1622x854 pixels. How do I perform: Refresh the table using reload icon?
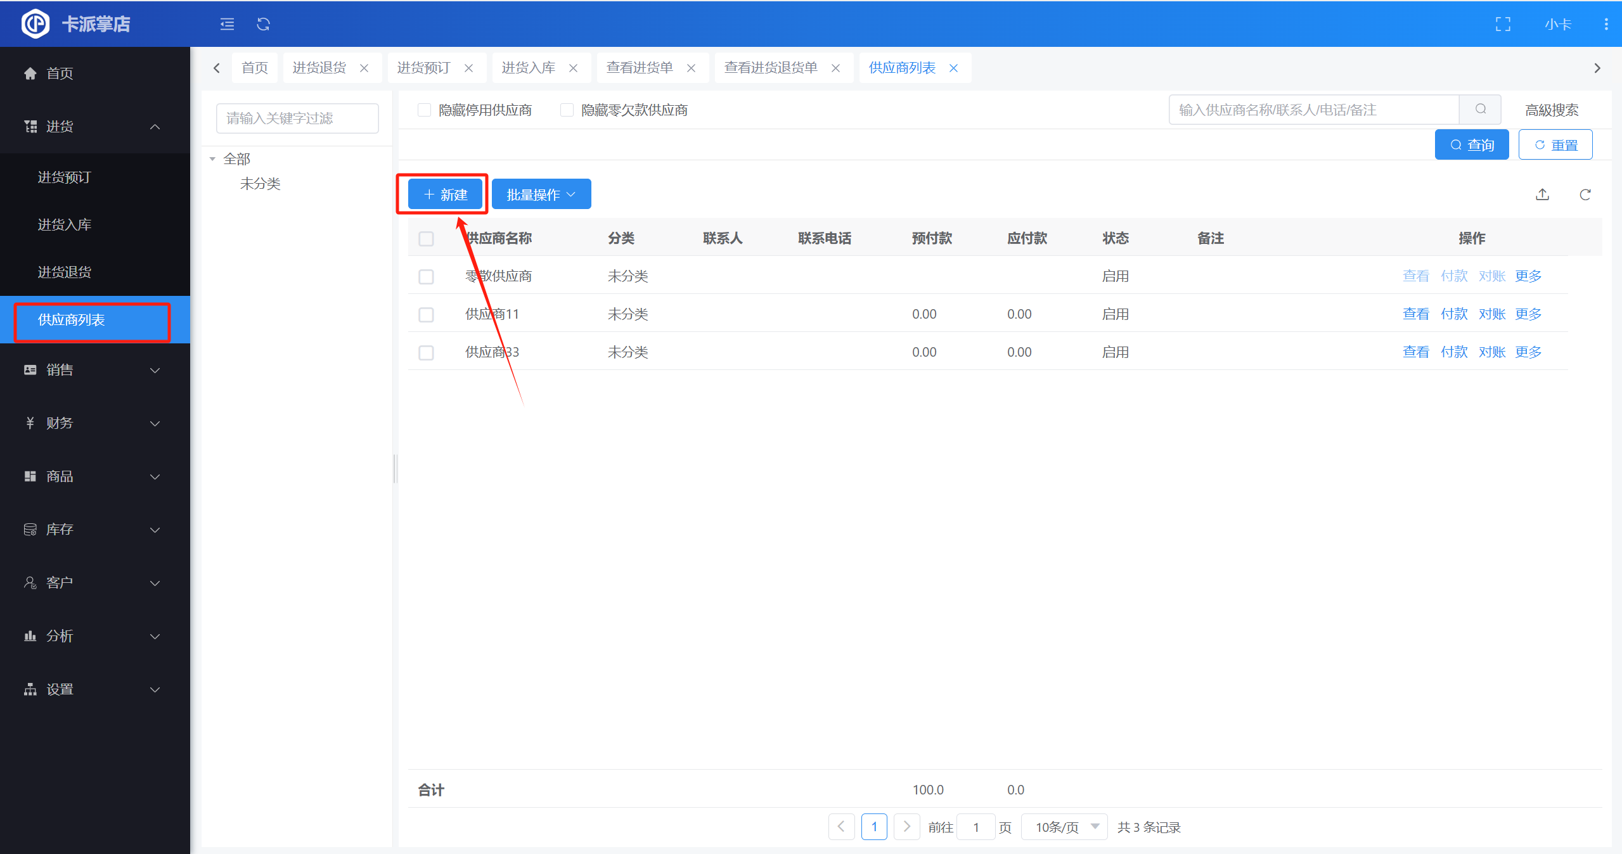(1585, 194)
